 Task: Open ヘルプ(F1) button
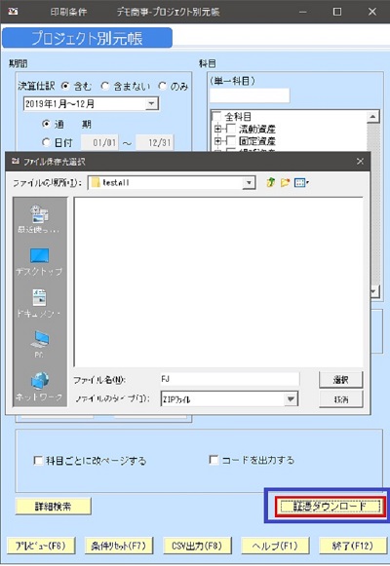pos(275,546)
